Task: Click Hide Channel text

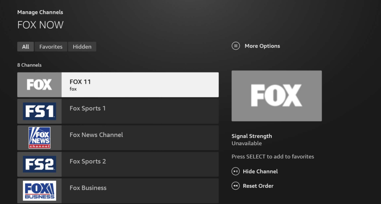Action: tap(260, 171)
